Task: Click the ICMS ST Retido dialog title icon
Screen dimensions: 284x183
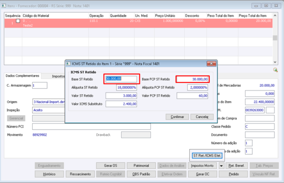Action: click(68, 64)
